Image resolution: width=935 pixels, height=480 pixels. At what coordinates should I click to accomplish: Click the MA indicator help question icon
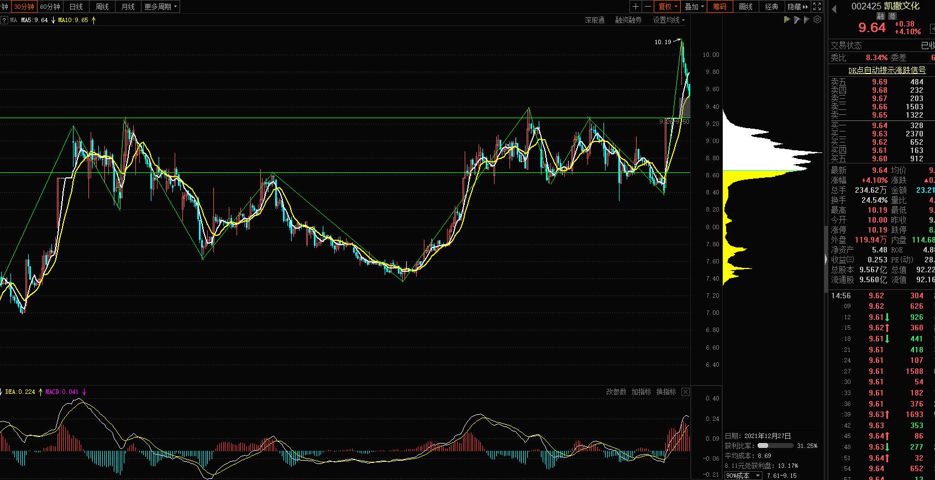tap(4, 20)
